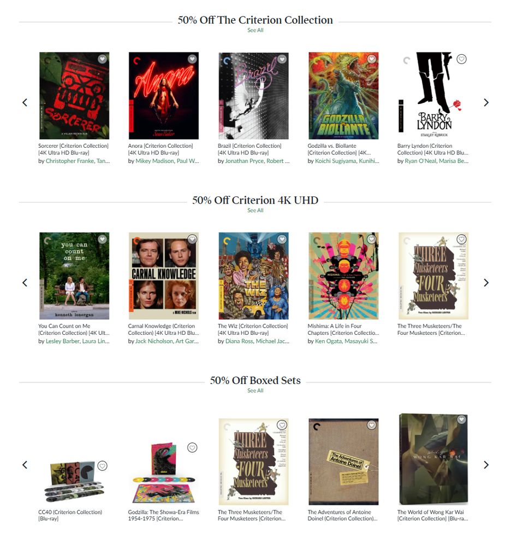
Task: Open You Can Count on Me title
Action: pos(64,326)
